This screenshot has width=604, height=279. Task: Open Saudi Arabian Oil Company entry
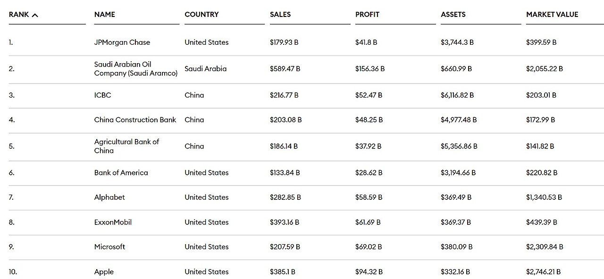135,69
